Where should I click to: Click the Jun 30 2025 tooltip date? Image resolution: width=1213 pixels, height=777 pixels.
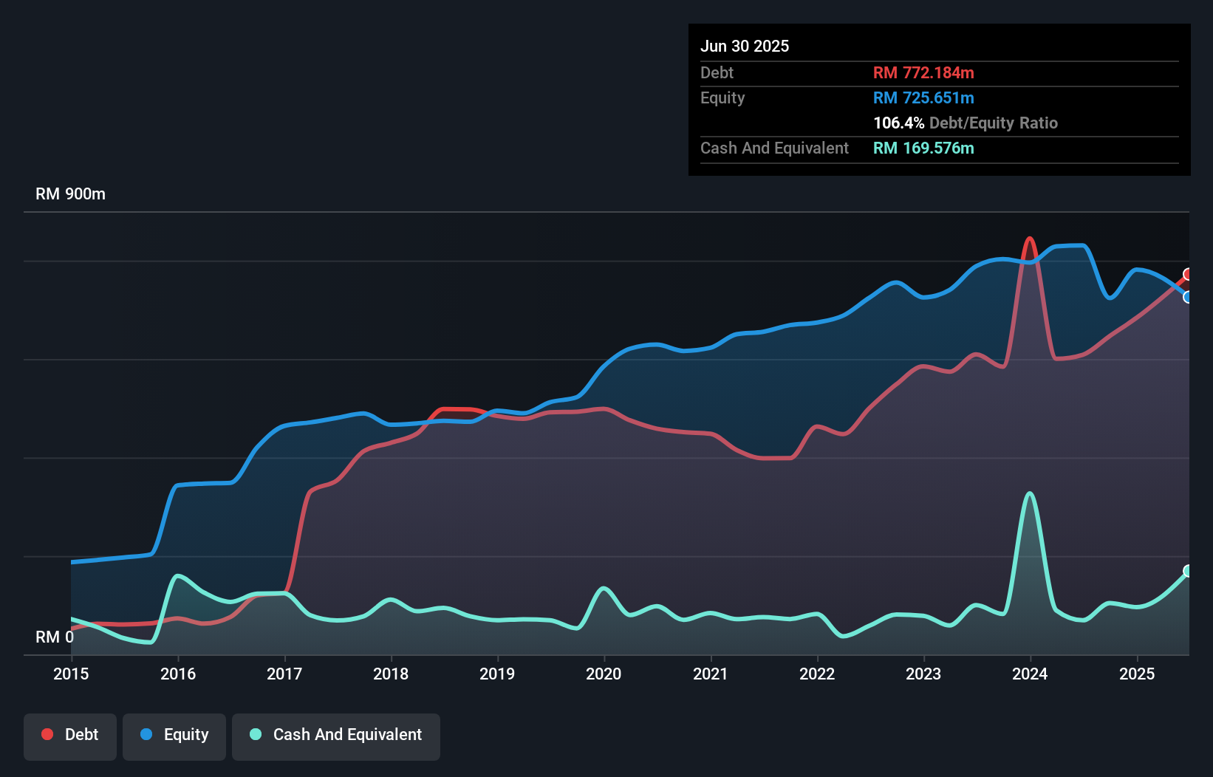(745, 46)
